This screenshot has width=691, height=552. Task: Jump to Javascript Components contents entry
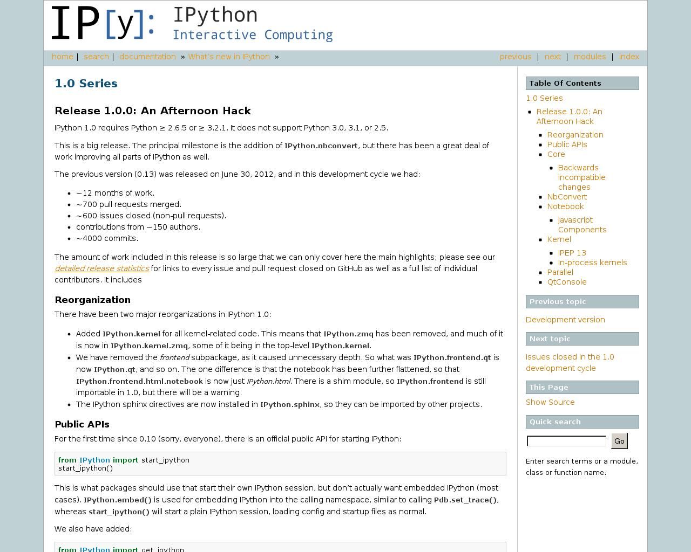582,225
